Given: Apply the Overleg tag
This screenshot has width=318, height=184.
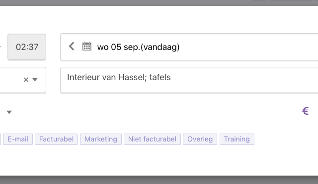Looking at the screenshot, I should click(200, 139).
